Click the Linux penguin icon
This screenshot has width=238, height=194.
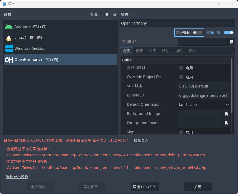coord(9,37)
